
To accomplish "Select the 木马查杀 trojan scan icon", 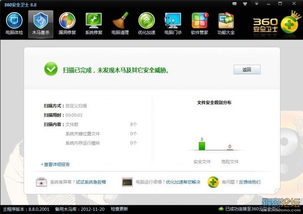I will 41,24.
